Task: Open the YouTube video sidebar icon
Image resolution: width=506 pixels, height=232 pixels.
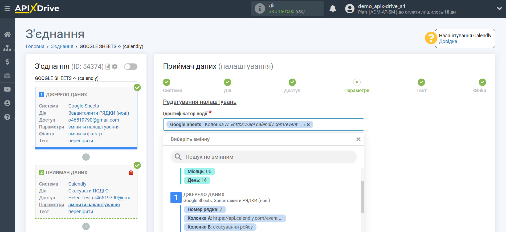Action: point(7,89)
